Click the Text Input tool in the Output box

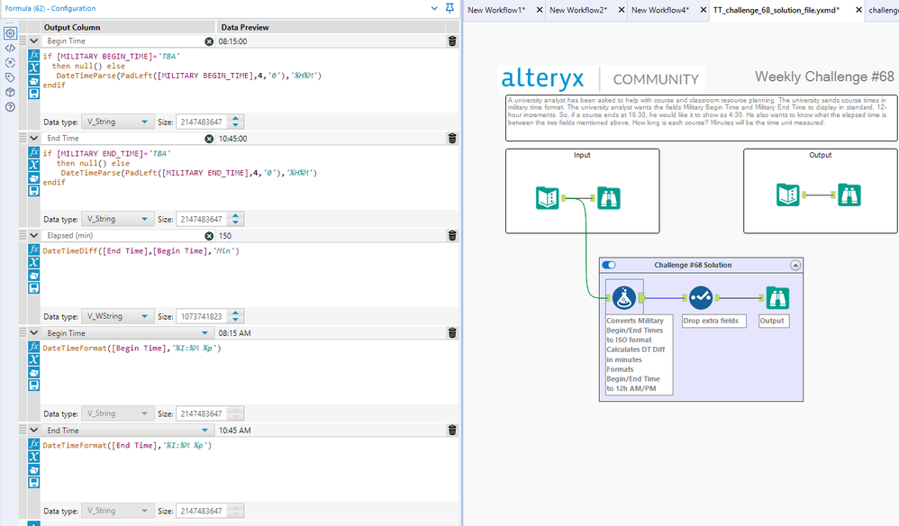(789, 195)
